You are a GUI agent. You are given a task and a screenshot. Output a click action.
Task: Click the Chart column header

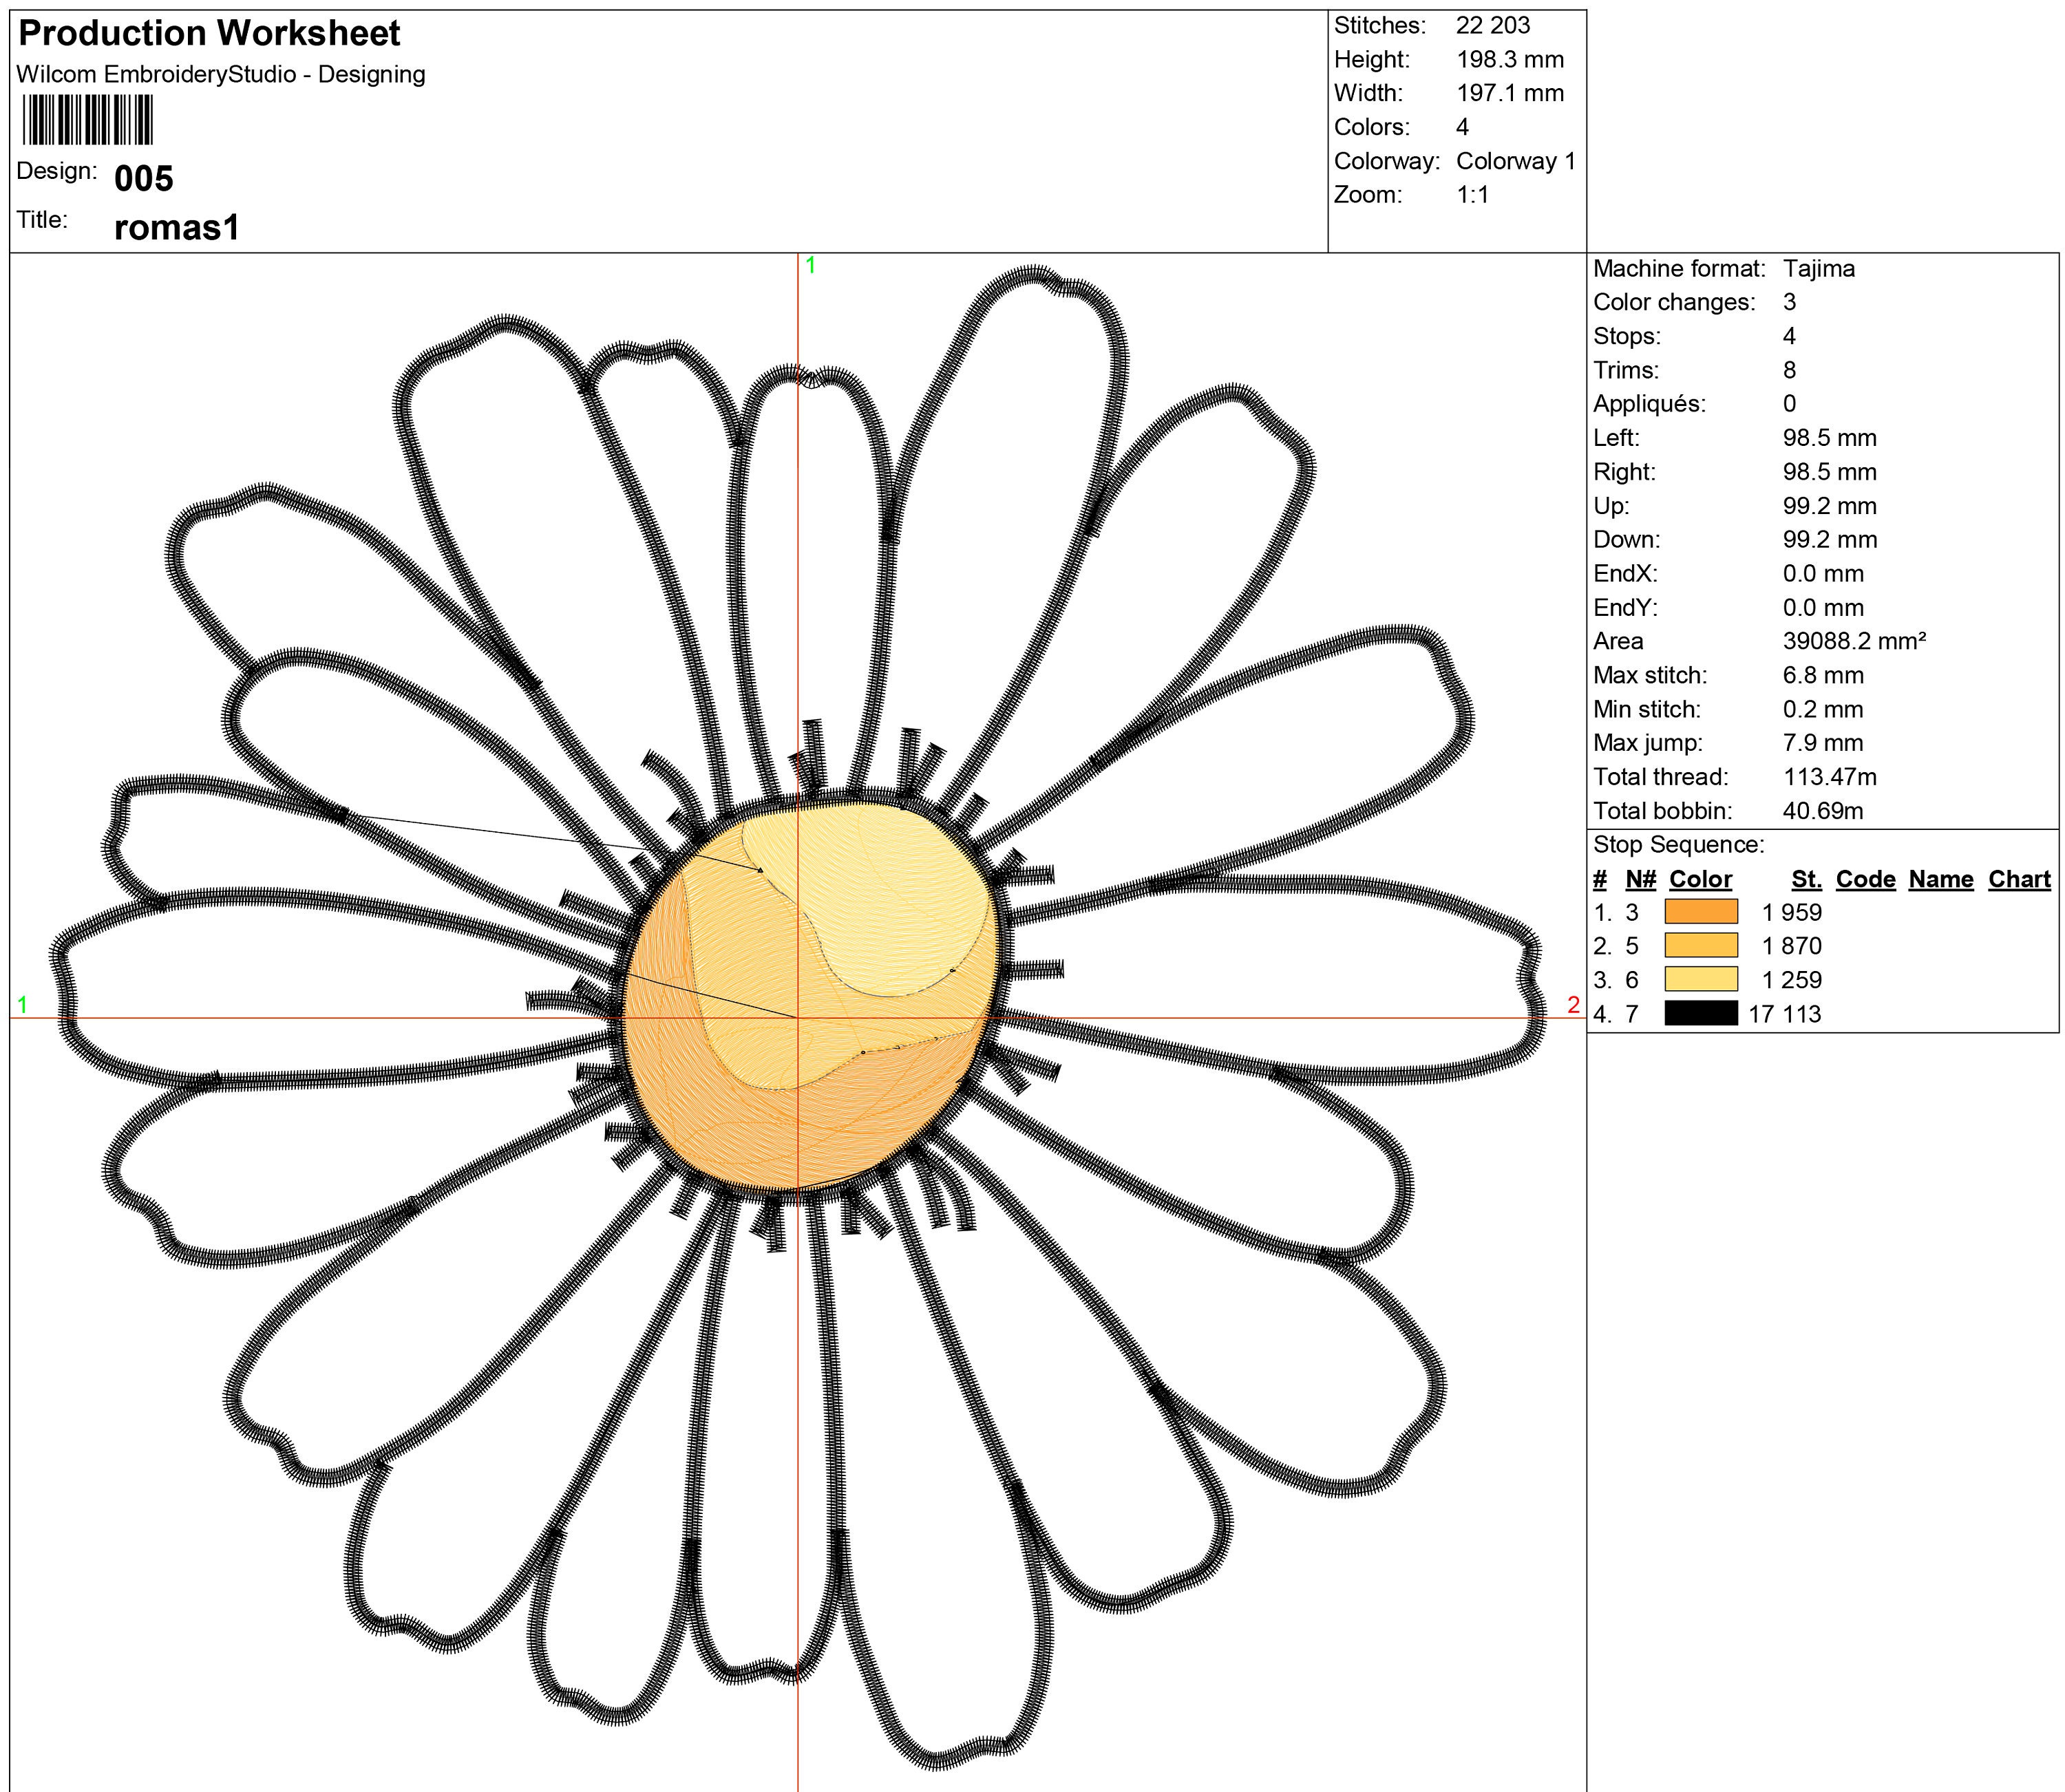point(2019,879)
